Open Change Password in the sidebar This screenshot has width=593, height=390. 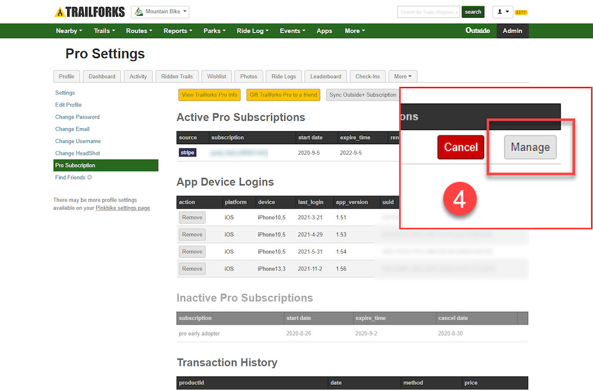[x=78, y=117]
